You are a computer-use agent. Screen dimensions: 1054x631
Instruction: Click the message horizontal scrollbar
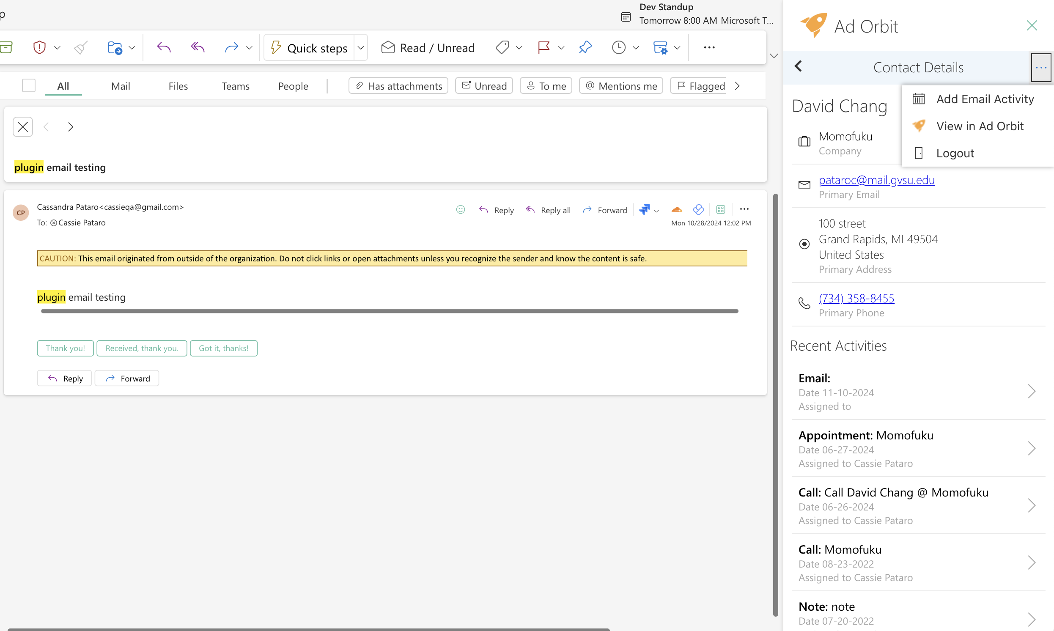click(x=390, y=311)
